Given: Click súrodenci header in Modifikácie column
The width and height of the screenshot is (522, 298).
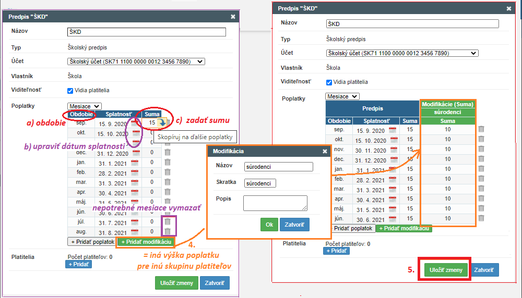Looking at the screenshot, I should pyautogui.click(x=448, y=113).
